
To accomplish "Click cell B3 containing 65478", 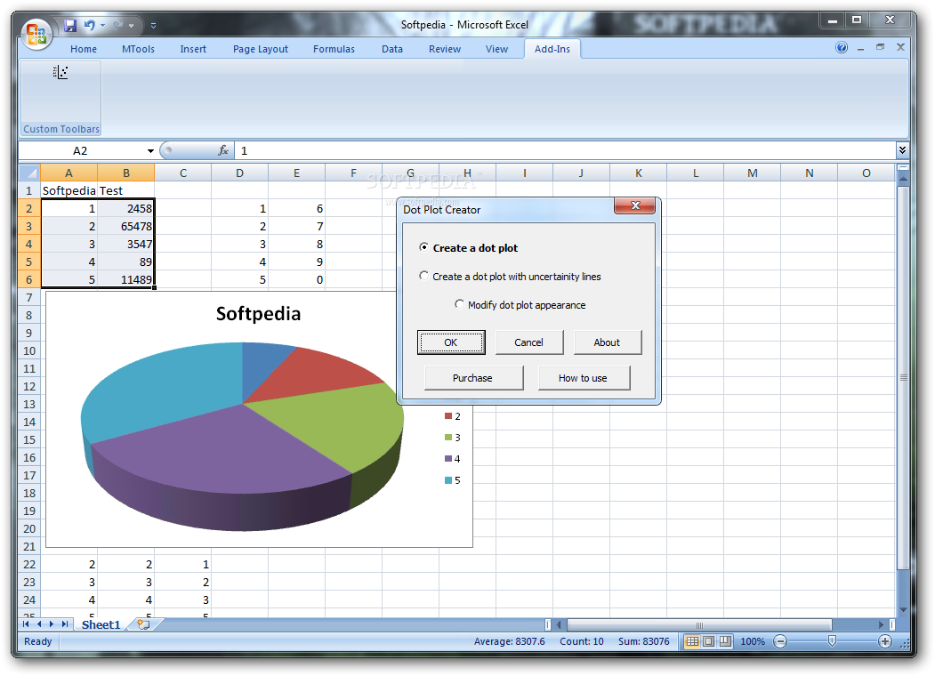I will click(x=125, y=227).
